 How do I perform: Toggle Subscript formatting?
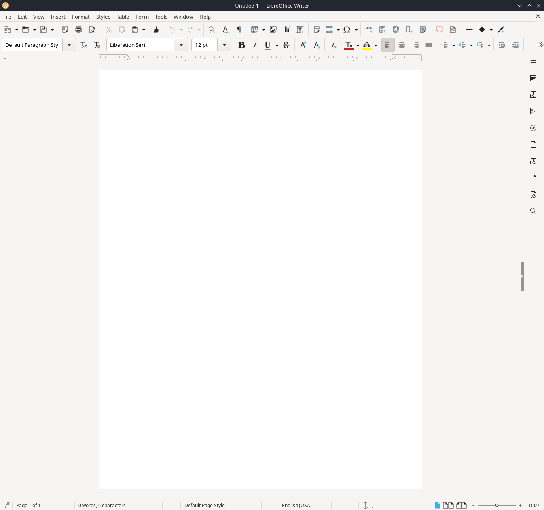click(x=317, y=45)
